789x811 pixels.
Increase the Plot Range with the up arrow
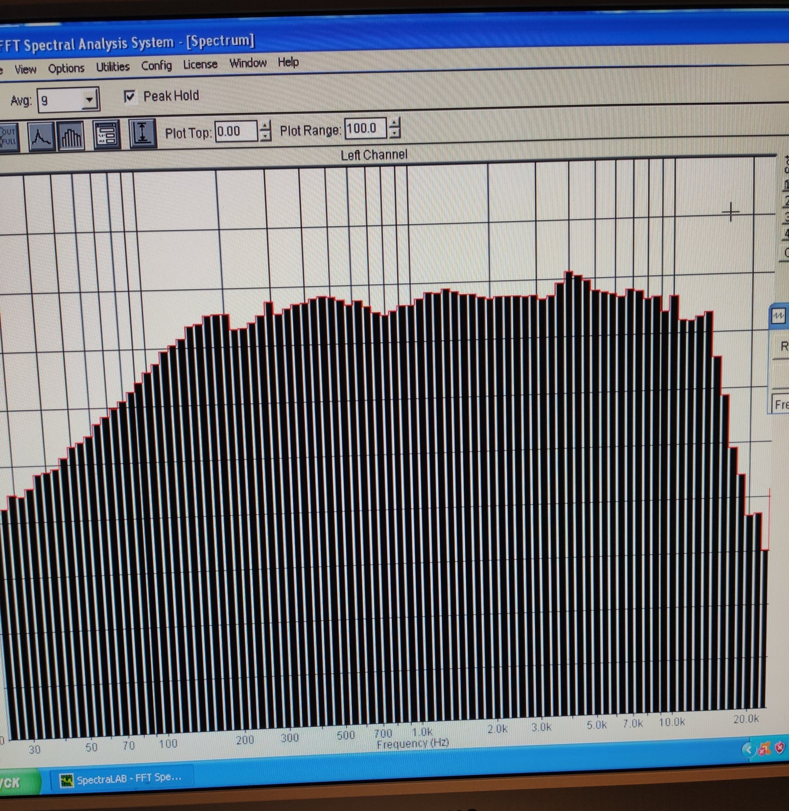click(x=395, y=123)
